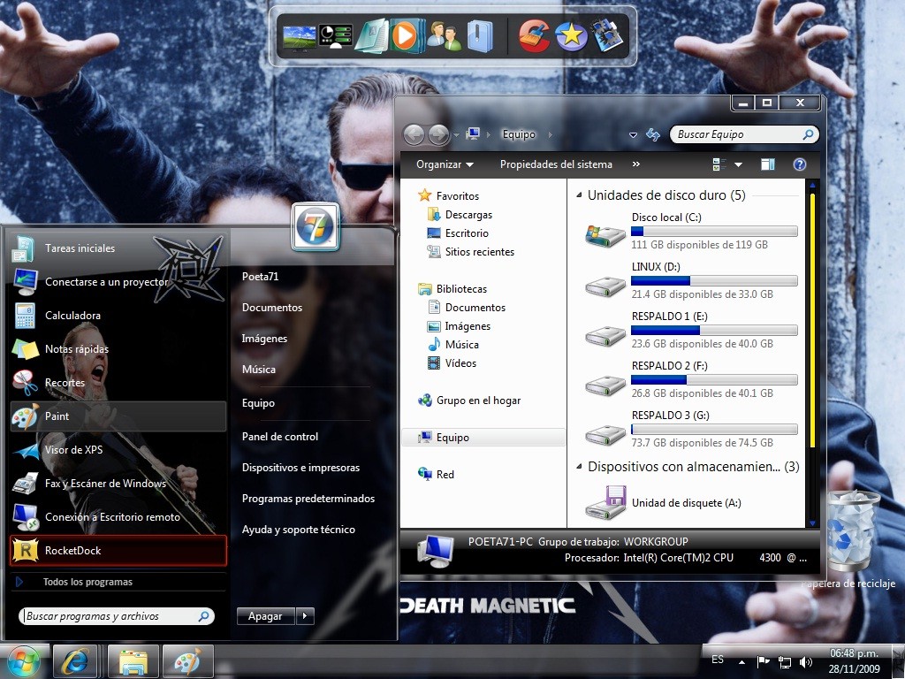Viewport: 905px width, 679px height.
Task: Toggle the preview pane button
Action: (768, 164)
